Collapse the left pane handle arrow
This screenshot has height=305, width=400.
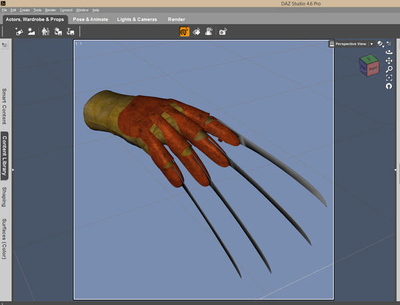[x=13, y=170]
